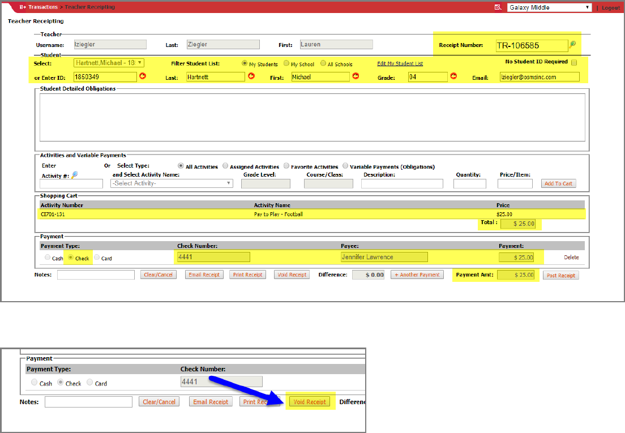Image resolution: width=625 pixels, height=433 pixels.
Task: Click the activity Description field
Action: (x=402, y=183)
